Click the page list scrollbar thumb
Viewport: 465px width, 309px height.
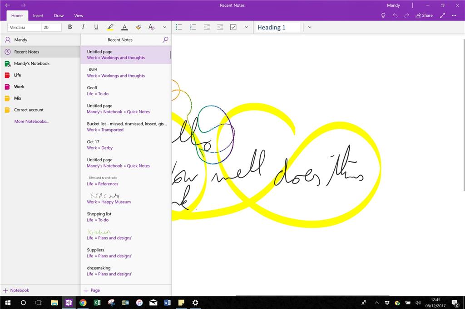point(170,55)
